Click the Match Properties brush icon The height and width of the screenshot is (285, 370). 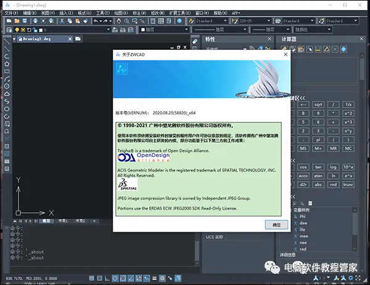(x=86, y=21)
